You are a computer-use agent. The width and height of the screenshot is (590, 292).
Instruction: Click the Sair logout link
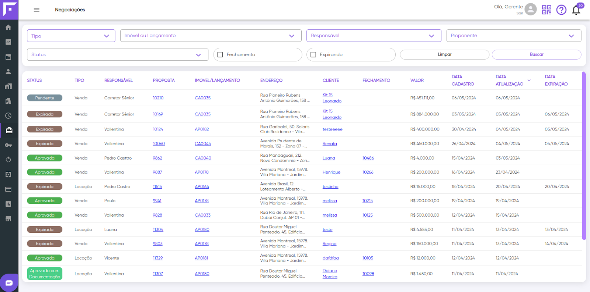pyautogui.click(x=520, y=13)
